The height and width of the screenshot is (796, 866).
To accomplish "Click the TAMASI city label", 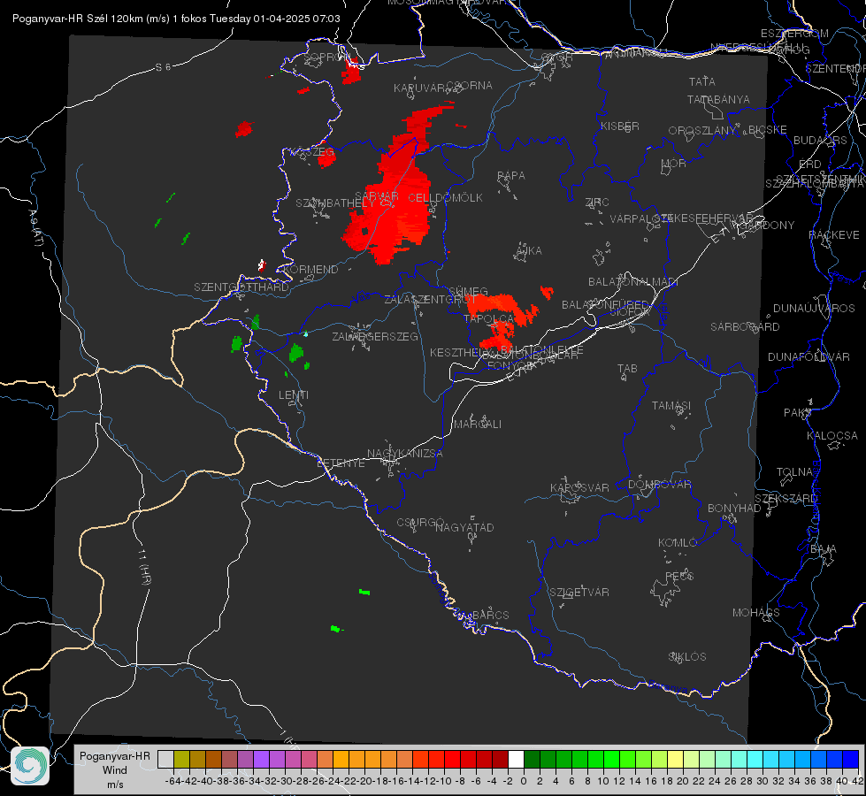I will 671,405.
